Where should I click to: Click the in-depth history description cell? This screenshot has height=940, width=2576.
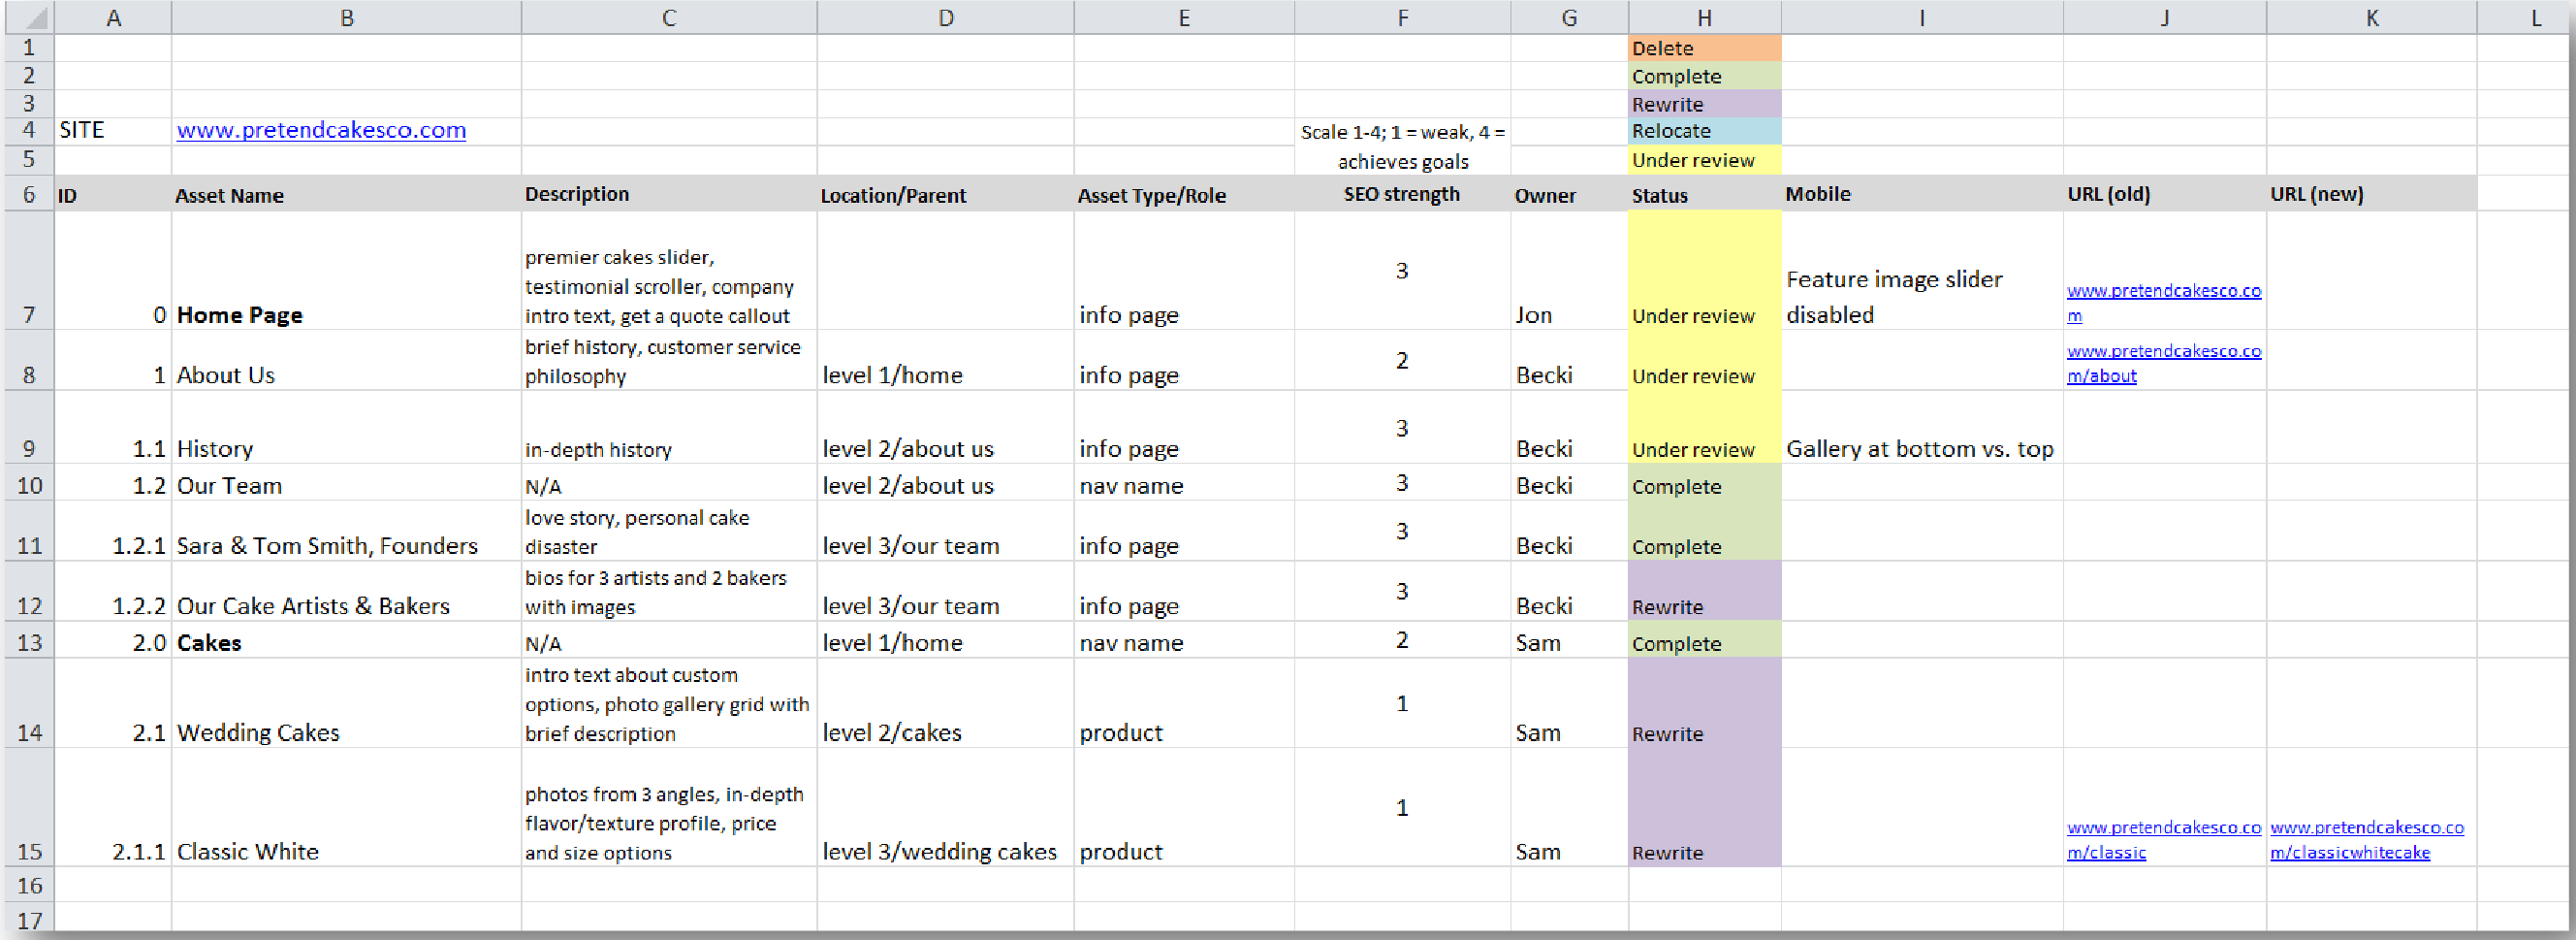click(669, 428)
